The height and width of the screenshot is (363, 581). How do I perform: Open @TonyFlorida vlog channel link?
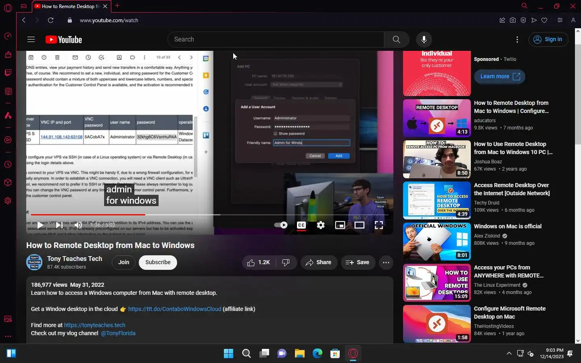pyautogui.click(x=118, y=333)
